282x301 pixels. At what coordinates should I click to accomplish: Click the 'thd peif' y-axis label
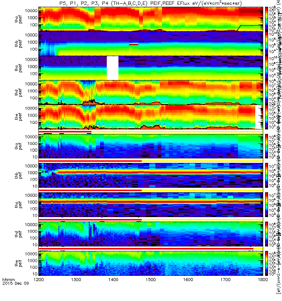(18, 234)
